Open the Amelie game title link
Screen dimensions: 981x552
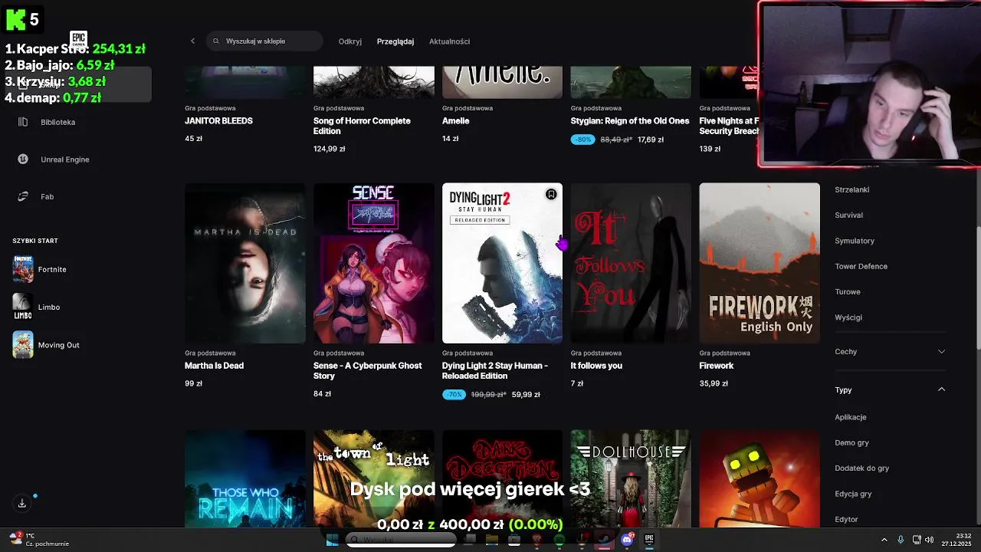pyautogui.click(x=455, y=121)
